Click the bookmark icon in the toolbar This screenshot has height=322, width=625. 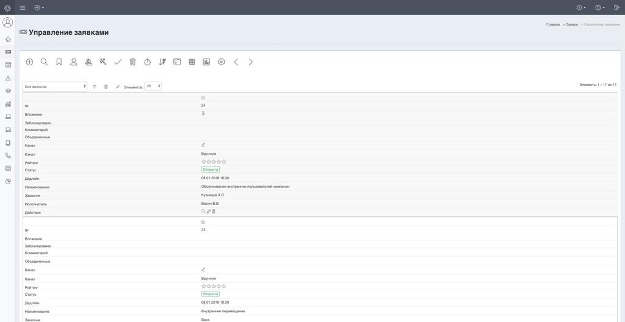59,62
